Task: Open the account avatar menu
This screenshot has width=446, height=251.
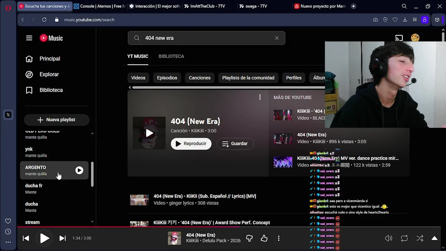Action: (415, 38)
